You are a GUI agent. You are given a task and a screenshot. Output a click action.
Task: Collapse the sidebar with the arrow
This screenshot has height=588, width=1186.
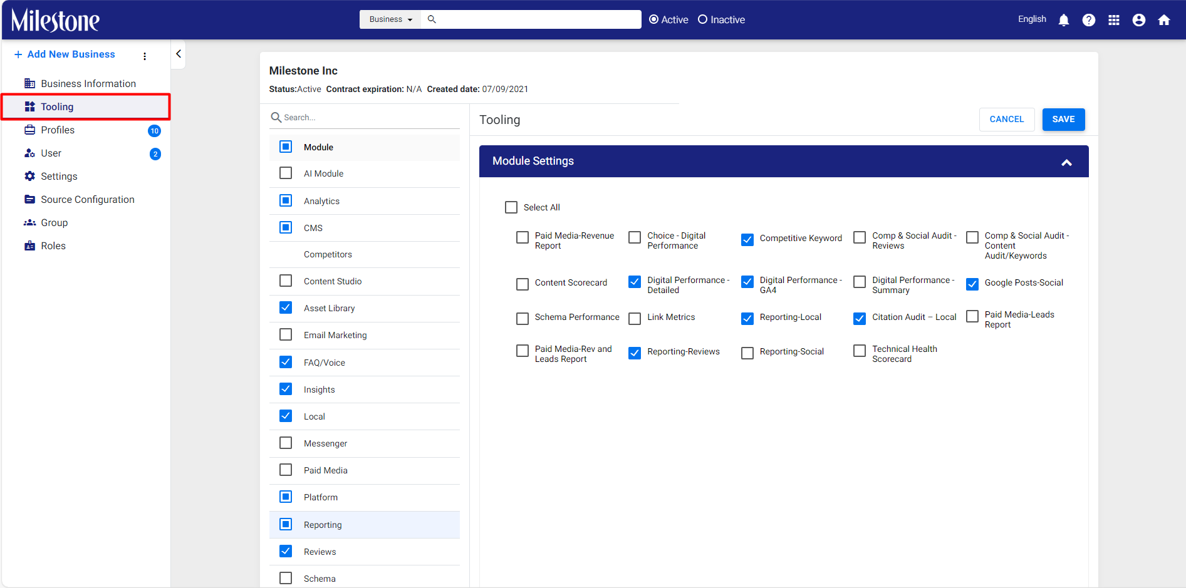point(179,54)
